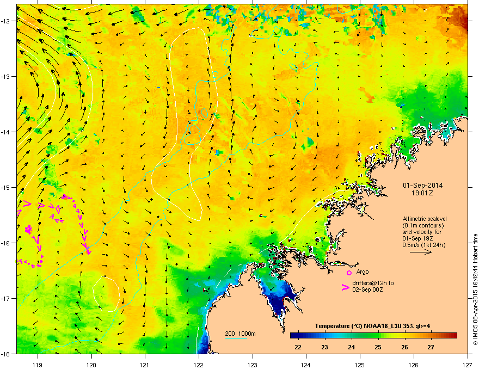The width and height of the screenshot is (479, 370).
Task: Click the '200 1000m' depth contour label
Action: [x=240, y=334]
